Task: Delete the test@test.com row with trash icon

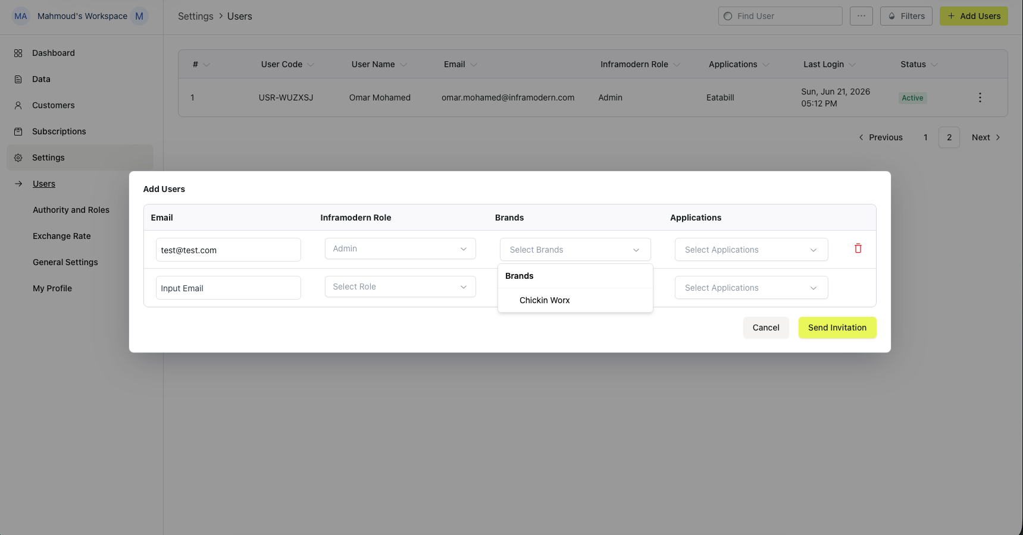Action: coord(858,248)
